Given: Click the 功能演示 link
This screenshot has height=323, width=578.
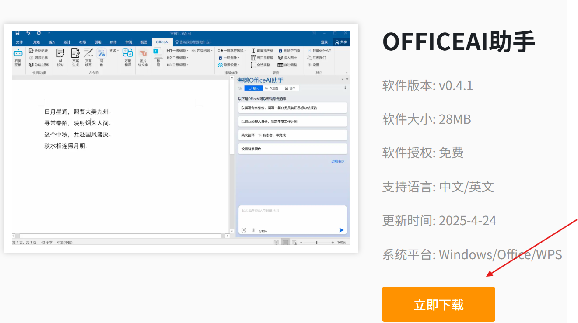Looking at the screenshot, I should 337,161.
